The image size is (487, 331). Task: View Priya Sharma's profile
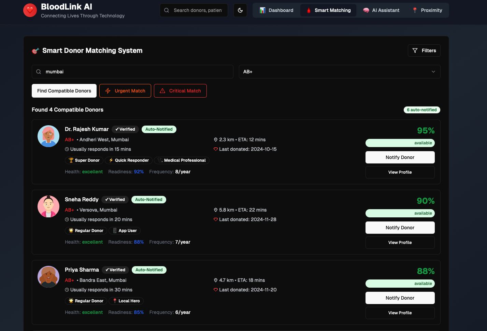click(400, 313)
